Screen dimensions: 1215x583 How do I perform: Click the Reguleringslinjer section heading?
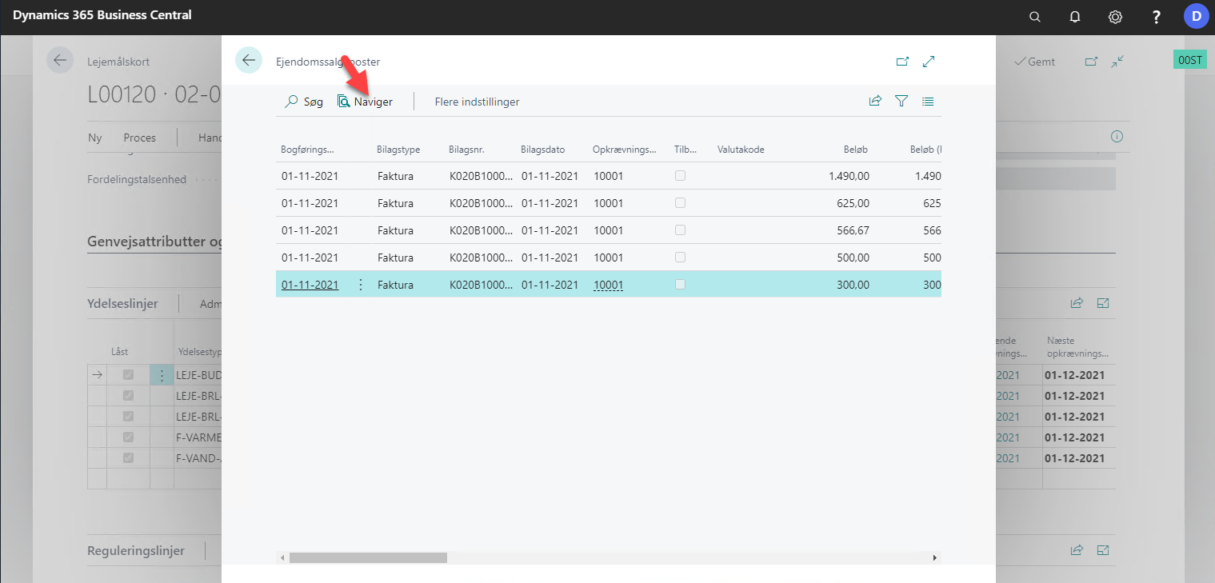pyautogui.click(x=136, y=551)
